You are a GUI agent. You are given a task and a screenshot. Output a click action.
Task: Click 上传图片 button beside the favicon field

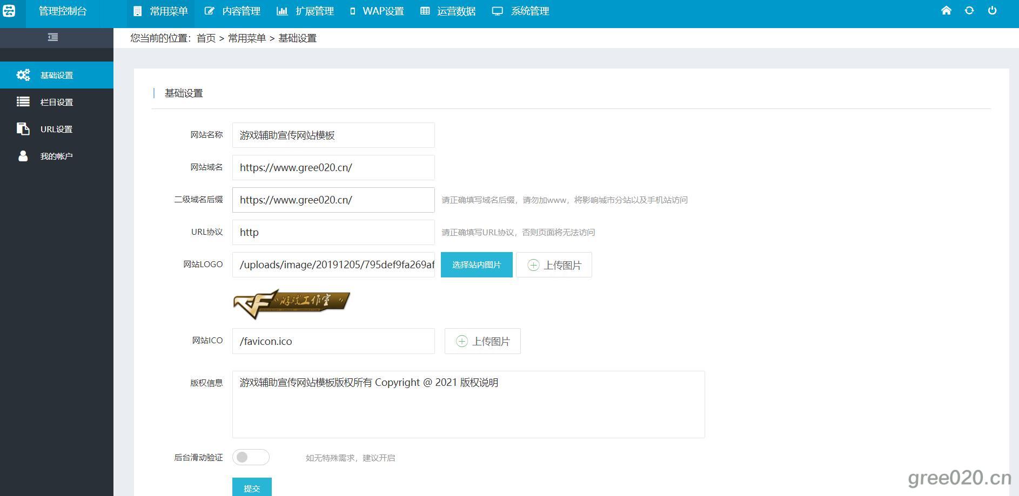[x=482, y=341]
